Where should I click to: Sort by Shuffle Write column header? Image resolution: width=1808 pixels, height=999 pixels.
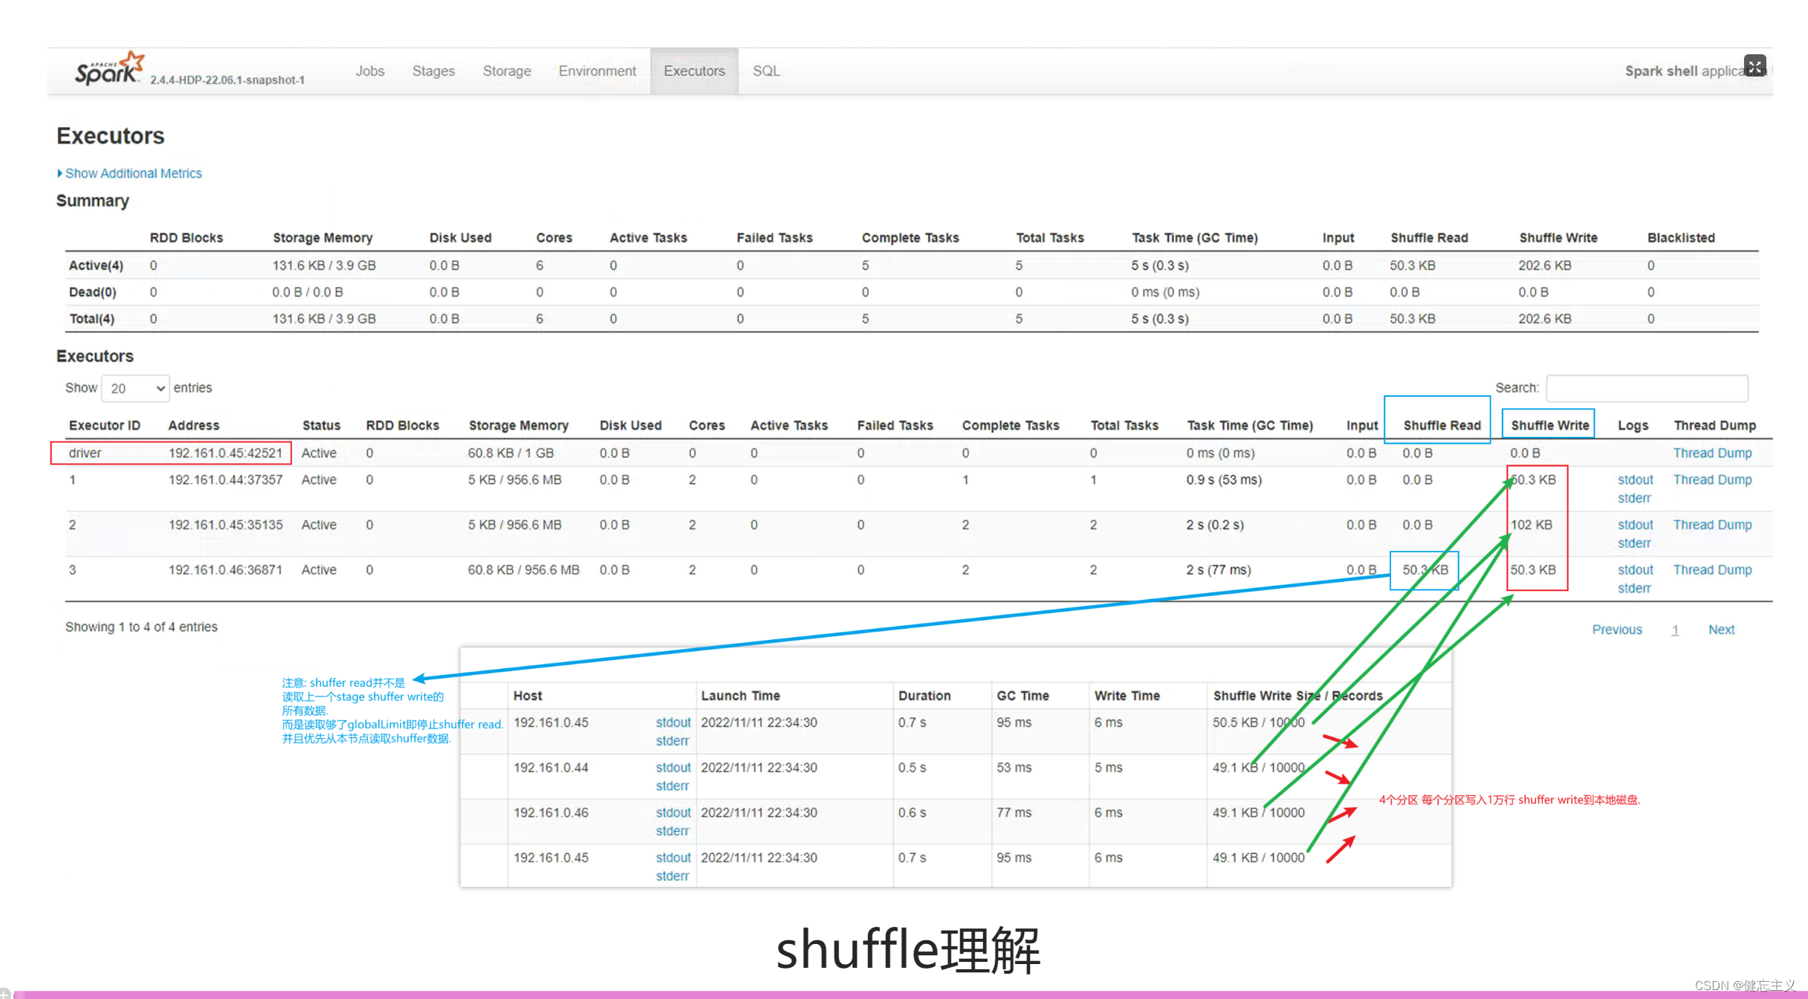click(x=1549, y=425)
